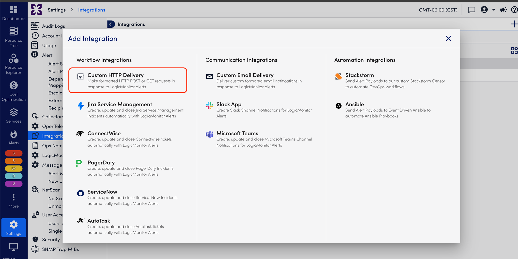The width and height of the screenshot is (518, 259).
Task: Click the Settings breadcrumb link
Action: [x=56, y=10]
